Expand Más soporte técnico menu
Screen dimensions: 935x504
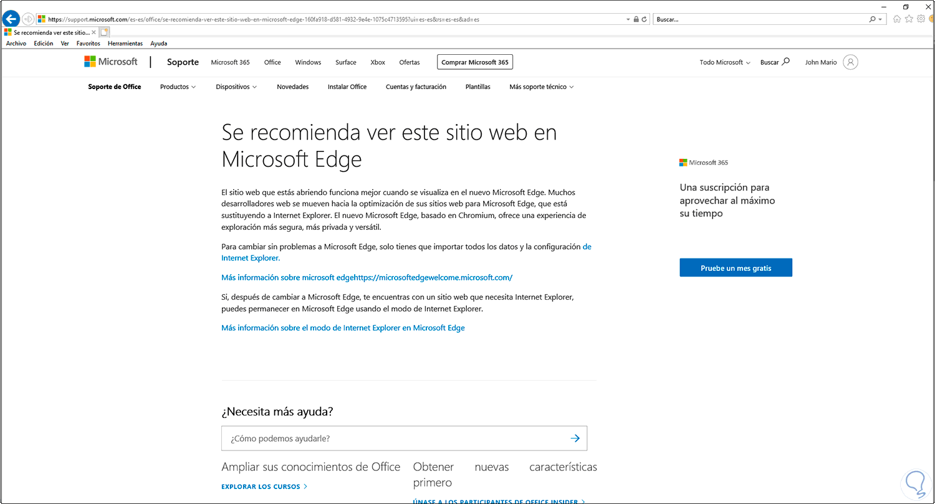(541, 87)
